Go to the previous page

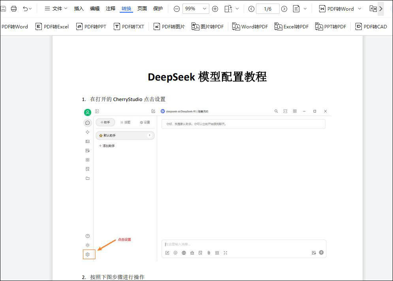[x=251, y=9]
